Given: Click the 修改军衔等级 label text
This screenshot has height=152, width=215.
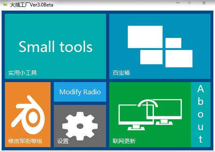Looking at the screenshot, I should pyautogui.click(x=25, y=141).
